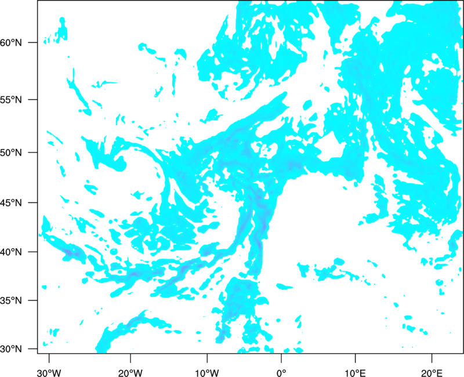Click the 30°W longitude label
Image resolution: width=464 pixels, height=377 pixels.
coord(49,373)
